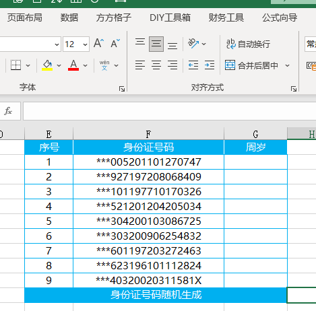This screenshot has width=316, height=311.
Task: Select cell ***927197208068409
Action: [148, 177]
